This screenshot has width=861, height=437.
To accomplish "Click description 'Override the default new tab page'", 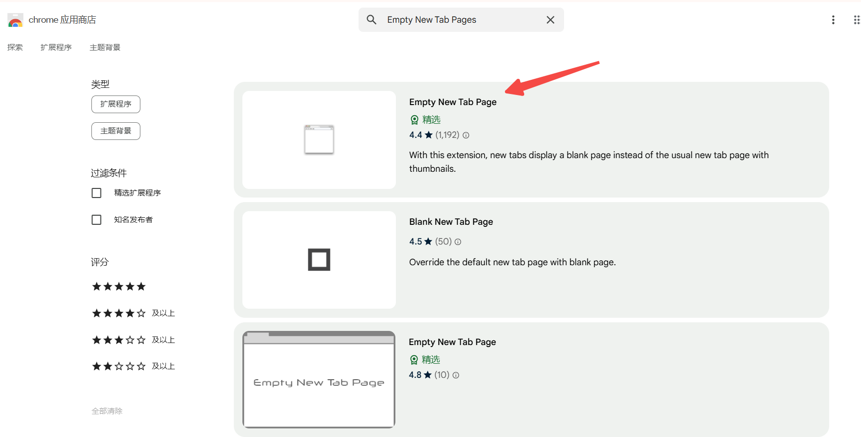I will [513, 262].
